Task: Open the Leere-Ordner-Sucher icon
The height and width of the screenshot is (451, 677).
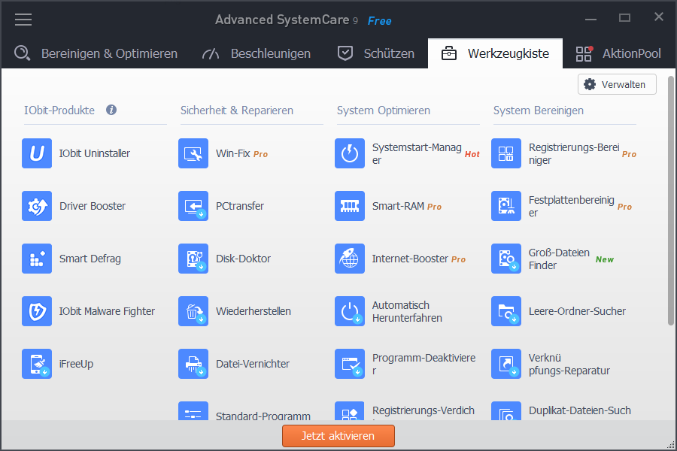Action: pos(506,311)
